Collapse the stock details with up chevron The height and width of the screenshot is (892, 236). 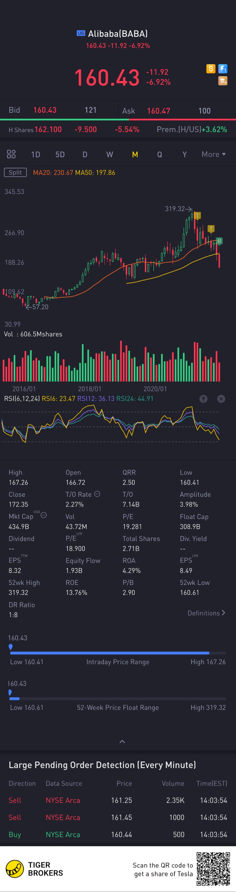click(122, 741)
